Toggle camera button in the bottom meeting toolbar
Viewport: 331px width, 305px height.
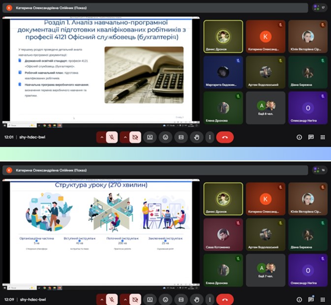(x=136, y=299)
